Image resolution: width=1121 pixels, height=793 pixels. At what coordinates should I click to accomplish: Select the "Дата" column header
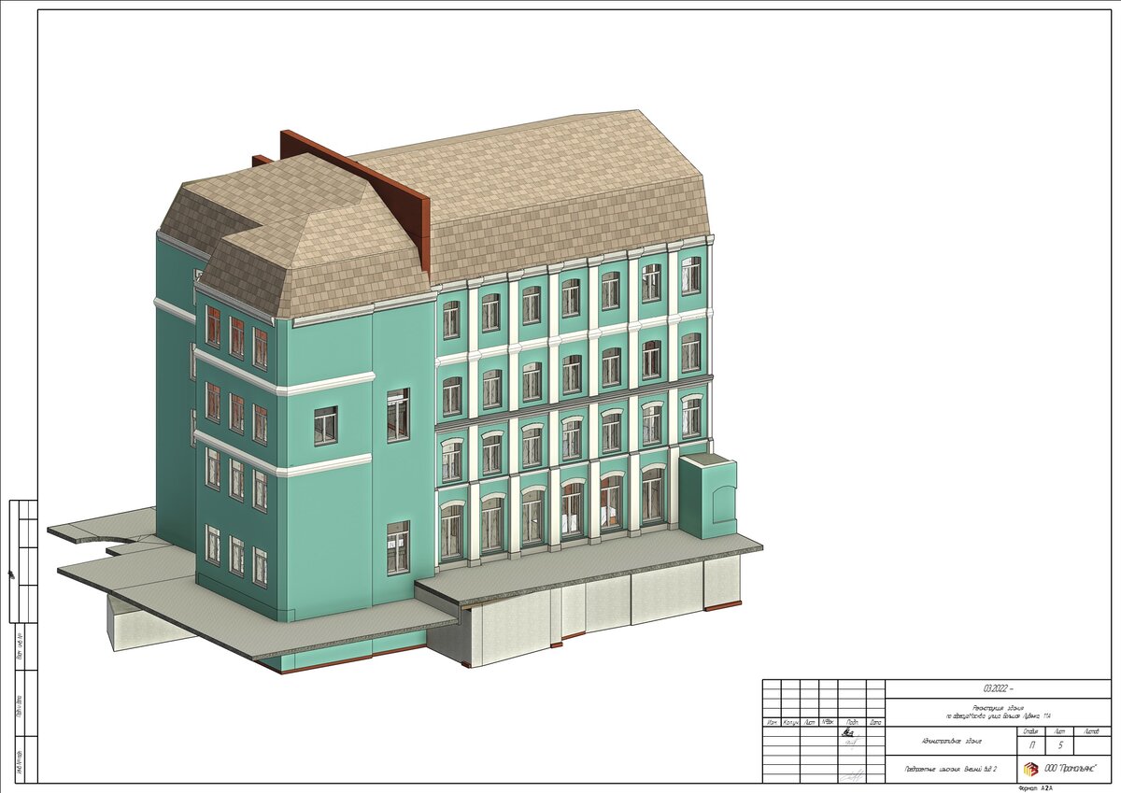(875, 722)
